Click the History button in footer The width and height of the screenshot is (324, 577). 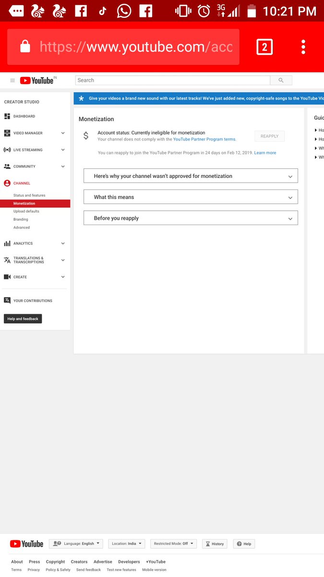[x=215, y=544]
